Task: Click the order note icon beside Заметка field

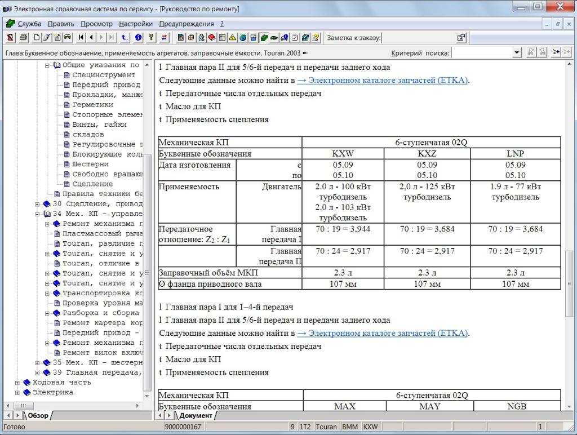Action: (x=461, y=38)
